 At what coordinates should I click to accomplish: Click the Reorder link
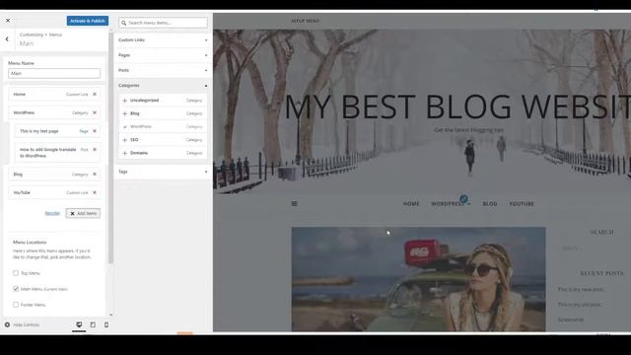pos(52,213)
